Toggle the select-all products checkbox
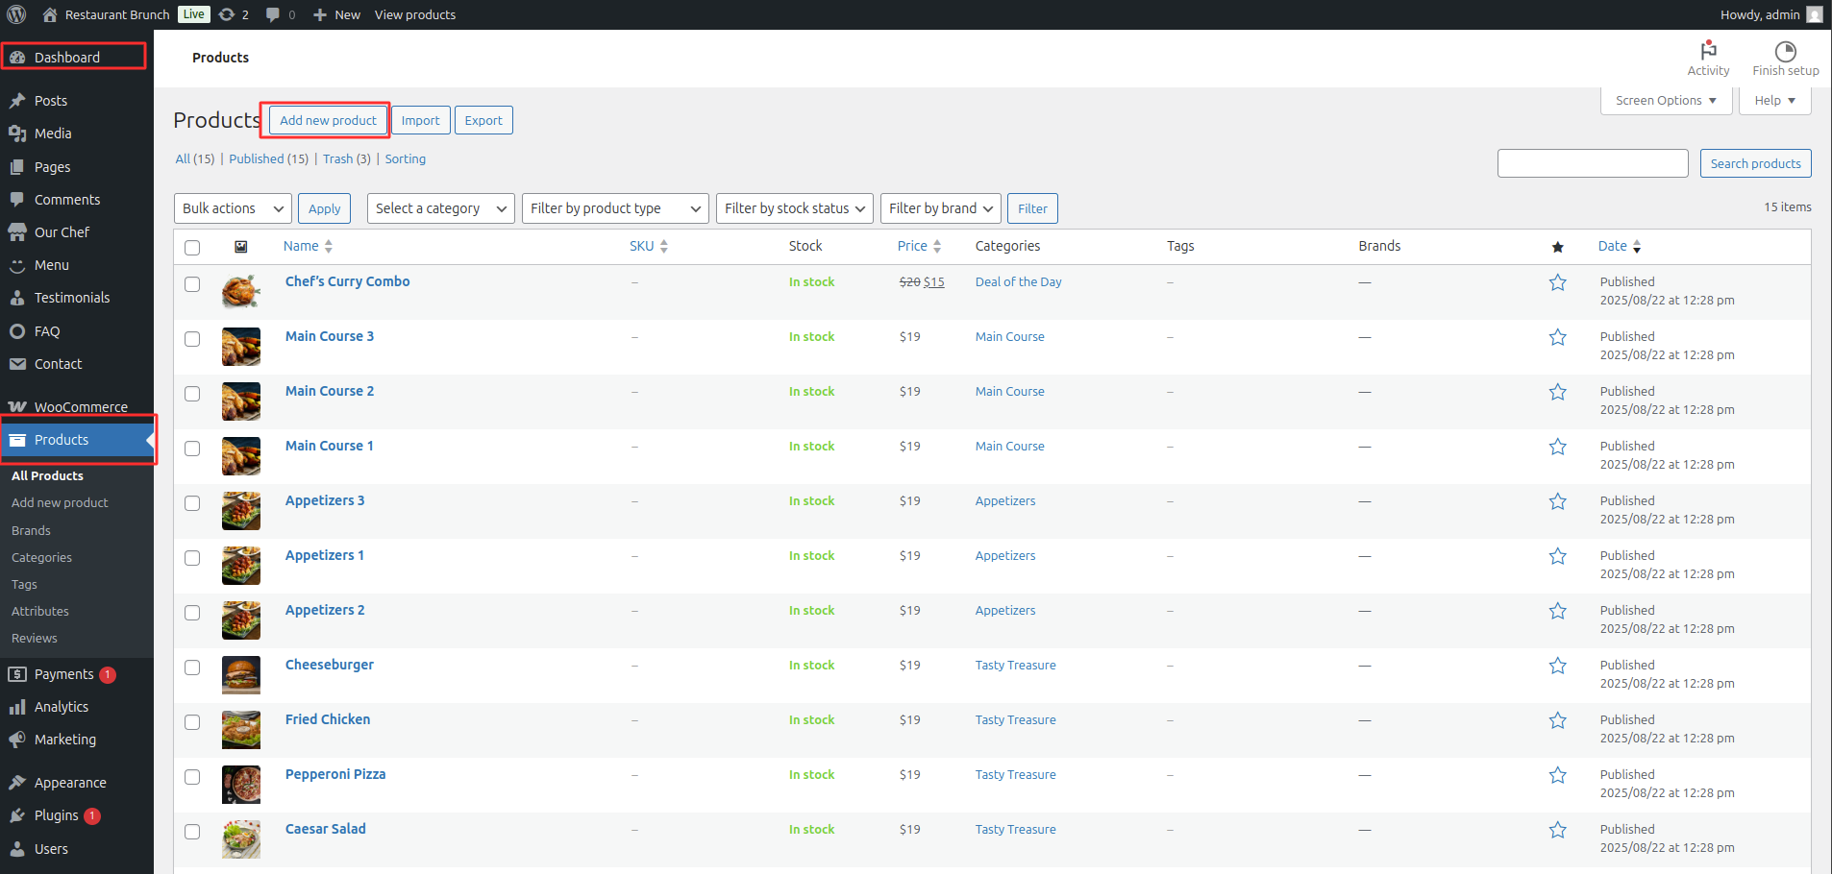 [192, 248]
